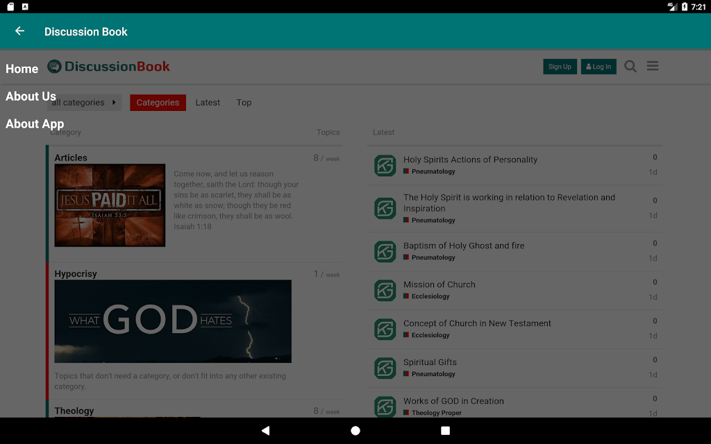Click Pneumatology tag under Revelation and Inspiration topic
This screenshot has width=711, height=444.
click(x=429, y=220)
